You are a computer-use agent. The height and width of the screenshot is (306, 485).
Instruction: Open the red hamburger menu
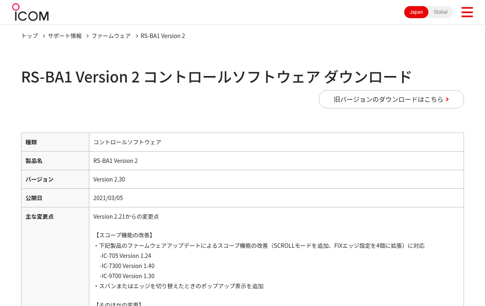tap(467, 12)
